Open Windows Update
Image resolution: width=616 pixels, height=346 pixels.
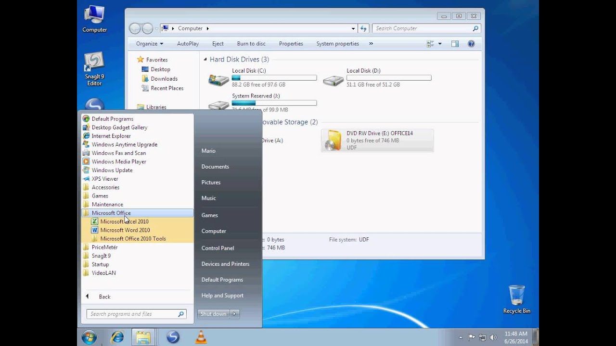112,170
